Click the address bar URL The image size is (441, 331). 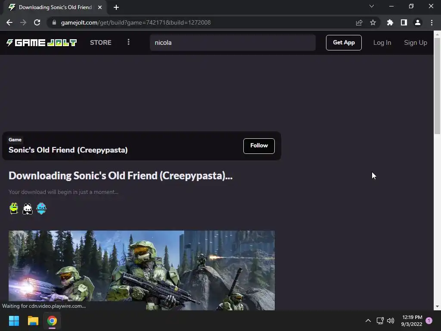pyautogui.click(x=136, y=22)
